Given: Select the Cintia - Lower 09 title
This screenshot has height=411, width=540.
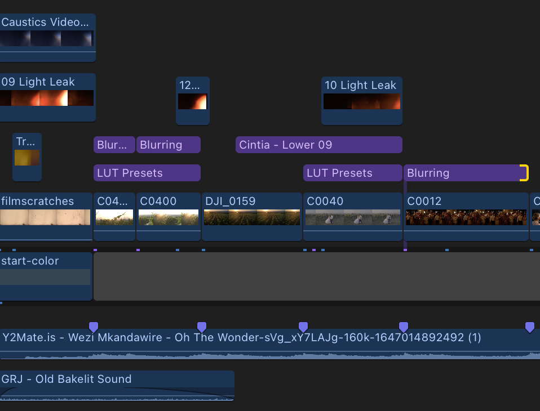Looking at the screenshot, I should tap(319, 145).
